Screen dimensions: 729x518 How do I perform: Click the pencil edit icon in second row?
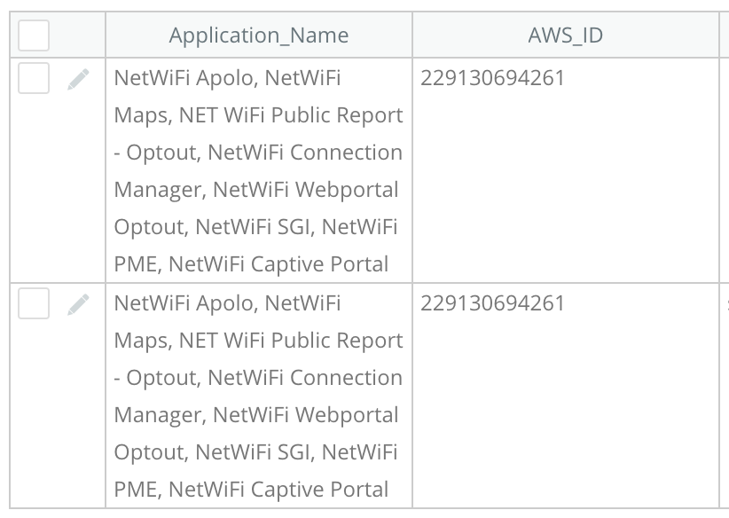click(x=78, y=305)
